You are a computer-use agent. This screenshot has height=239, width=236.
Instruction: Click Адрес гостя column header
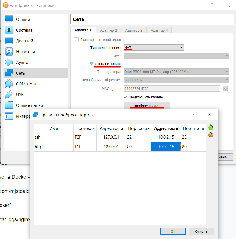click(166, 128)
